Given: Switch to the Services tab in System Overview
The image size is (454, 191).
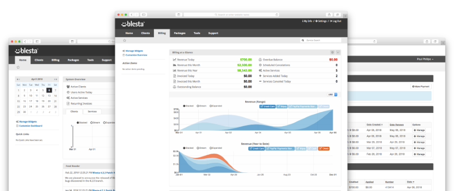Looking at the screenshot, I should pyautogui.click(x=92, y=111).
